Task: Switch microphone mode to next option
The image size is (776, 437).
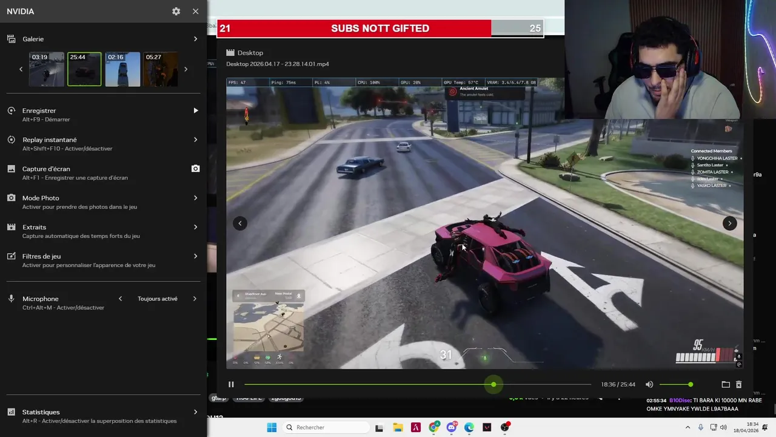Action: [x=195, y=299]
